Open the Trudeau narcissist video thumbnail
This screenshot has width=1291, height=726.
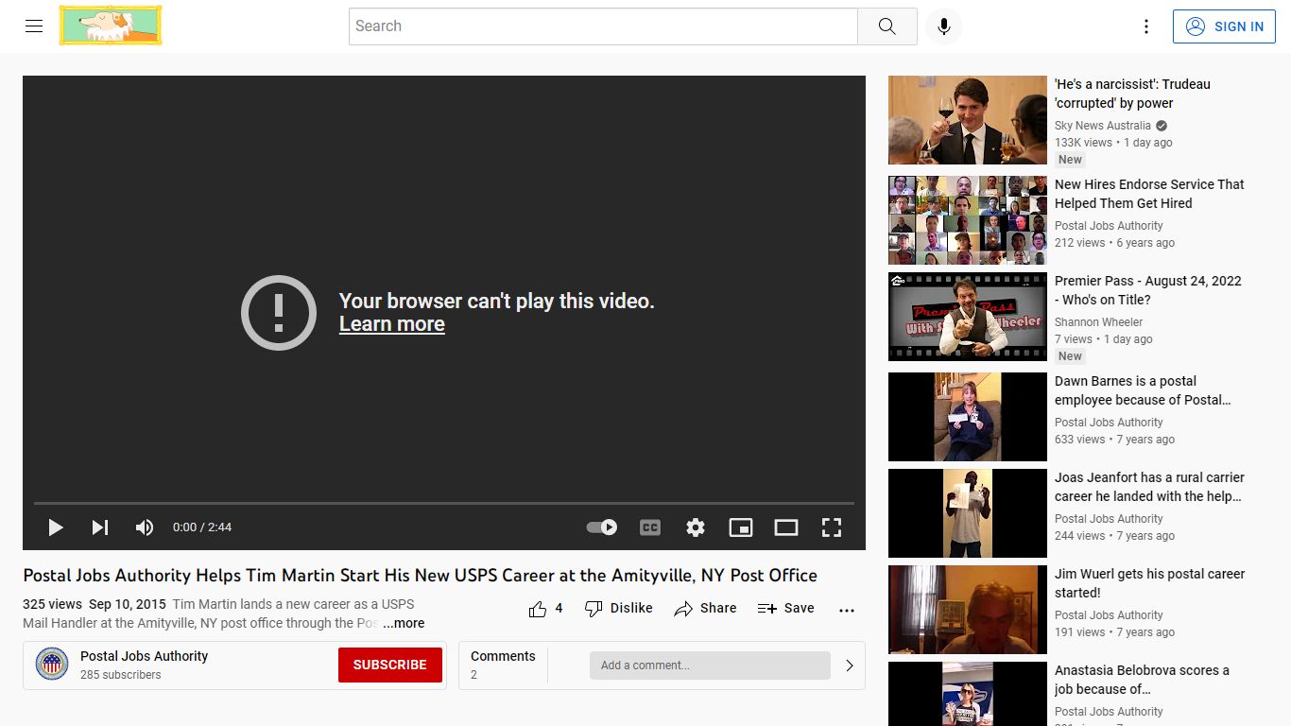click(968, 120)
